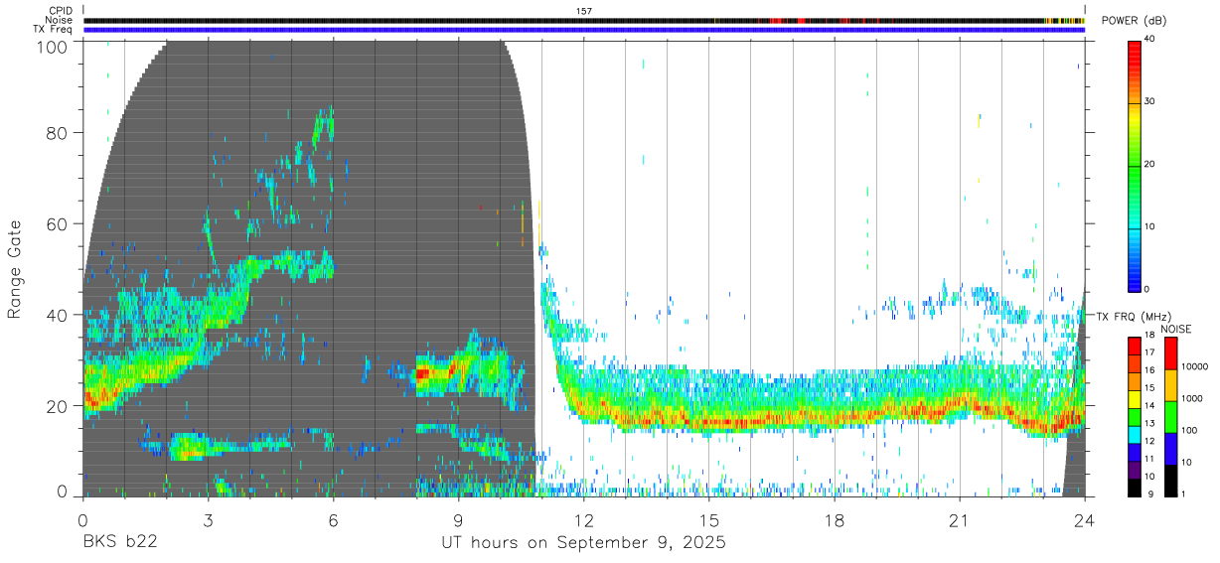Click the CPID label at top left

tap(61, 11)
